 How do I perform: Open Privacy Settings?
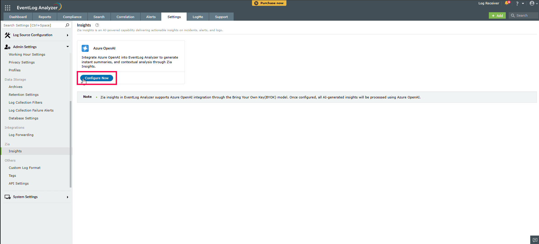tap(22, 62)
